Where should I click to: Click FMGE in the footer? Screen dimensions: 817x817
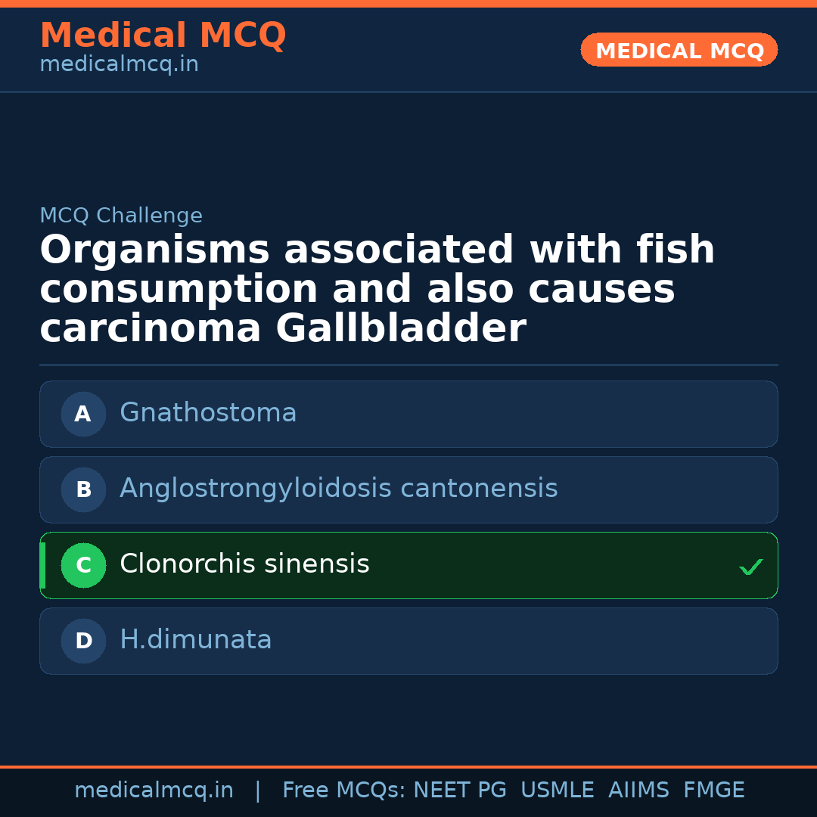click(713, 791)
